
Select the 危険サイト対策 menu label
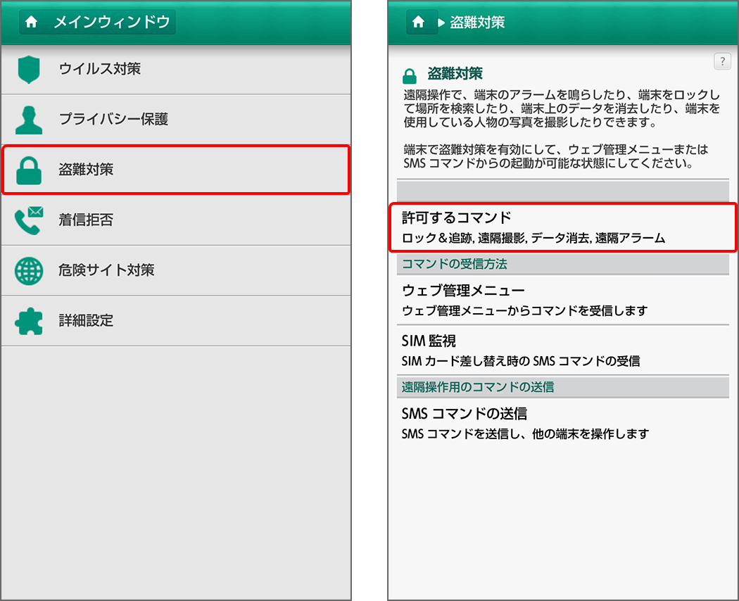[x=106, y=270]
